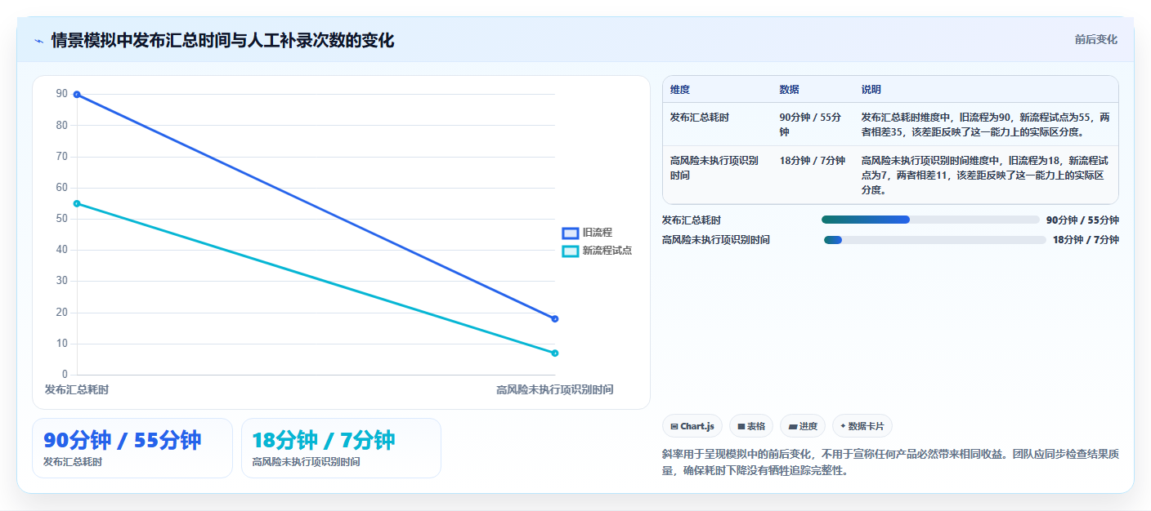Select the 表格 chip
Viewport: 1151px width, 511px height.
[750, 426]
